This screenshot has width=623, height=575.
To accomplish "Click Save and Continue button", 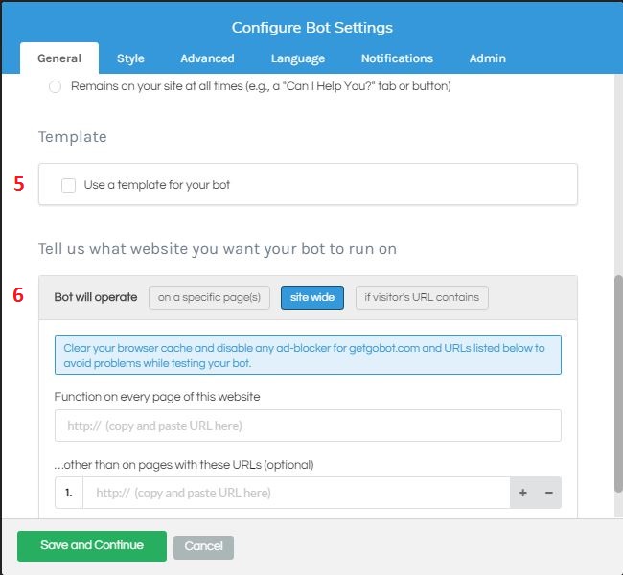I will [x=92, y=546].
